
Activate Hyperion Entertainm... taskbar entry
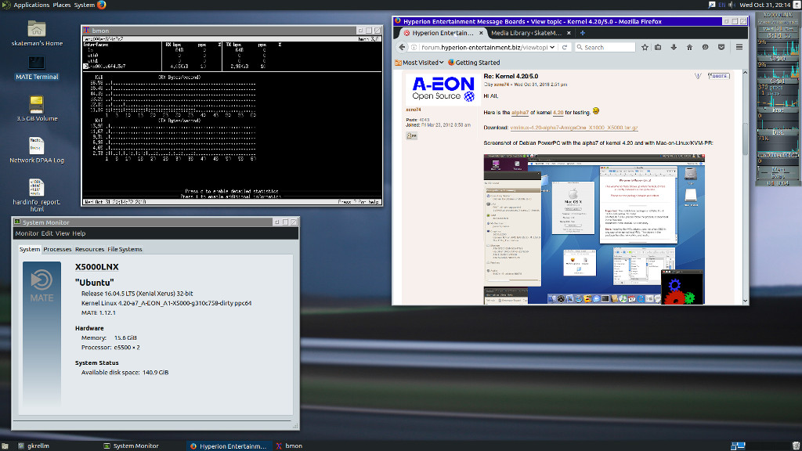[x=229, y=446]
